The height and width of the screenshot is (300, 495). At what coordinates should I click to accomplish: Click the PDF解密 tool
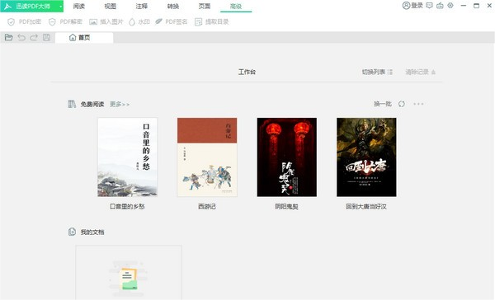pos(65,21)
